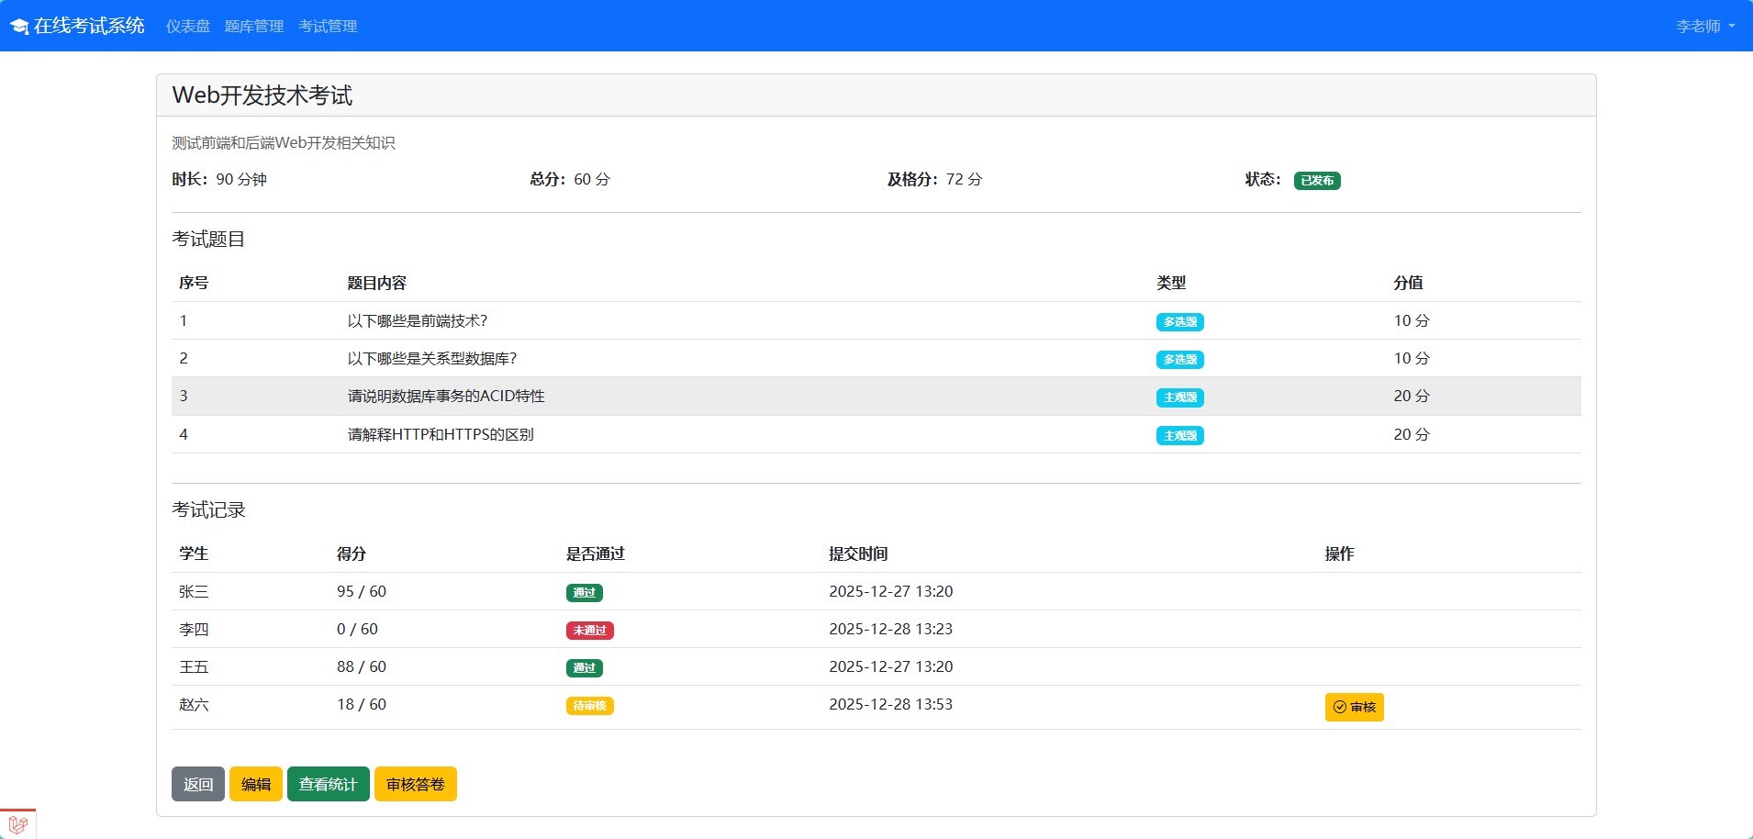This screenshot has width=1753, height=839.
Task: Click the 审核 button for 赵六
Action: click(x=1353, y=707)
